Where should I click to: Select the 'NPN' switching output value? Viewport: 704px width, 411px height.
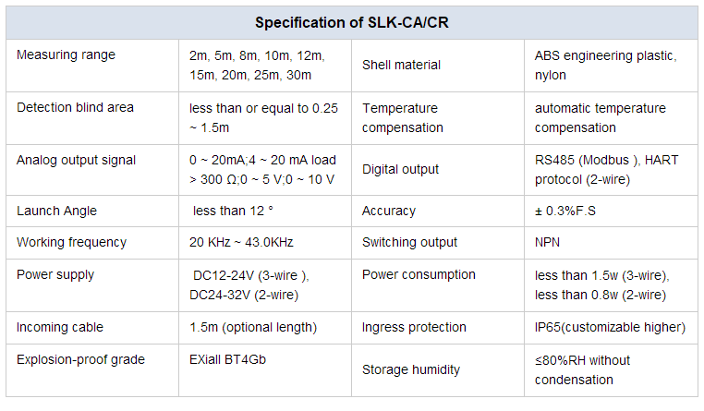pyautogui.click(x=547, y=242)
